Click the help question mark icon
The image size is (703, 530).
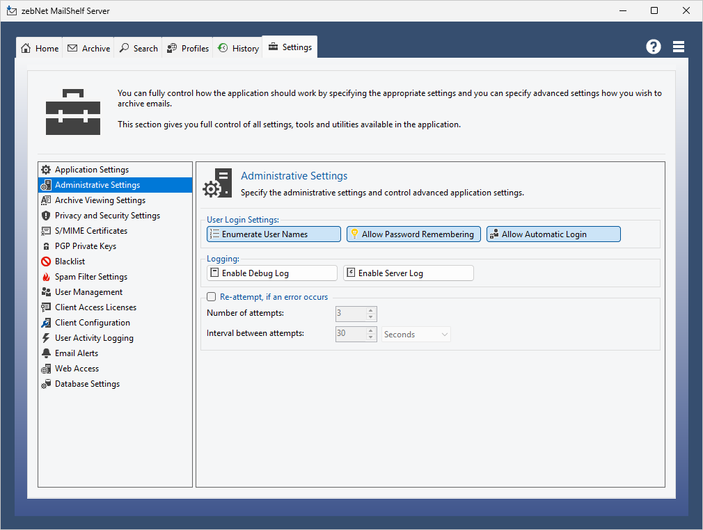(653, 47)
